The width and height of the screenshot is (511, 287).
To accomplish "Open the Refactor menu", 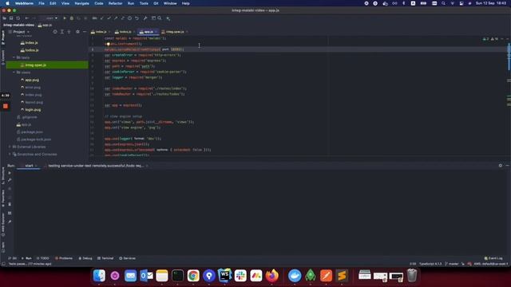I will pyautogui.click(x=115, y=3).
